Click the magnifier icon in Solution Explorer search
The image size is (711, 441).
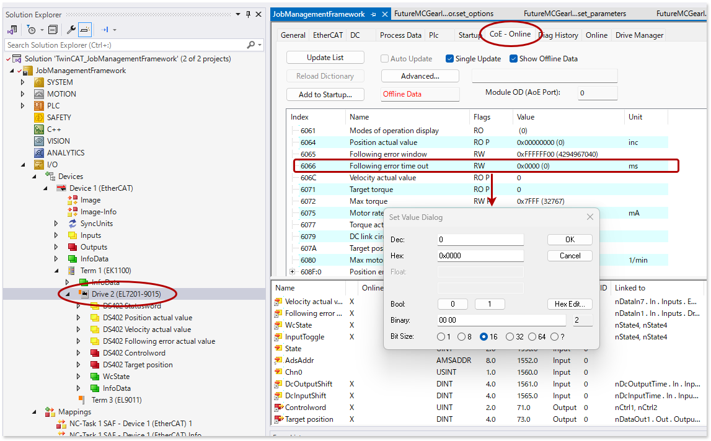[250, 45]
